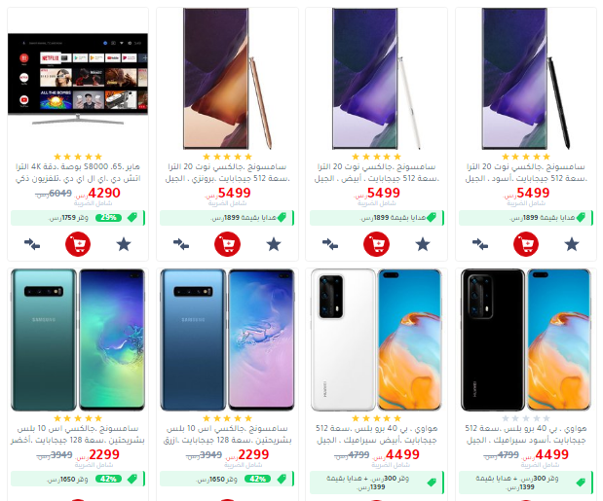This screenshot has height=501, width=603.
Task: Click the 29% savings offer banner on TV
Action: point(78,218)
